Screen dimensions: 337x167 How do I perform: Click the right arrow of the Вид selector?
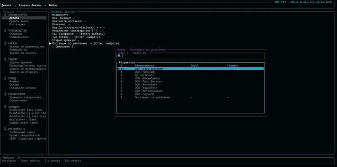[x=104, y=27]
